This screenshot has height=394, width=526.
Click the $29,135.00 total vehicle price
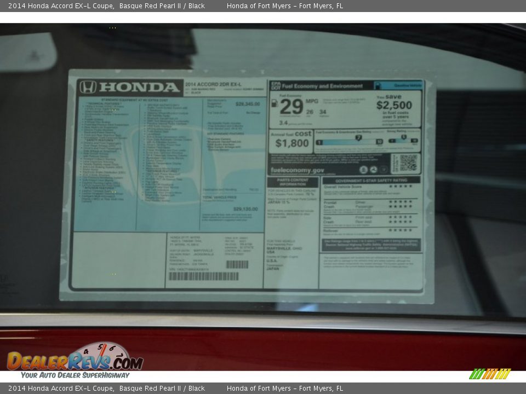(245, 209)
